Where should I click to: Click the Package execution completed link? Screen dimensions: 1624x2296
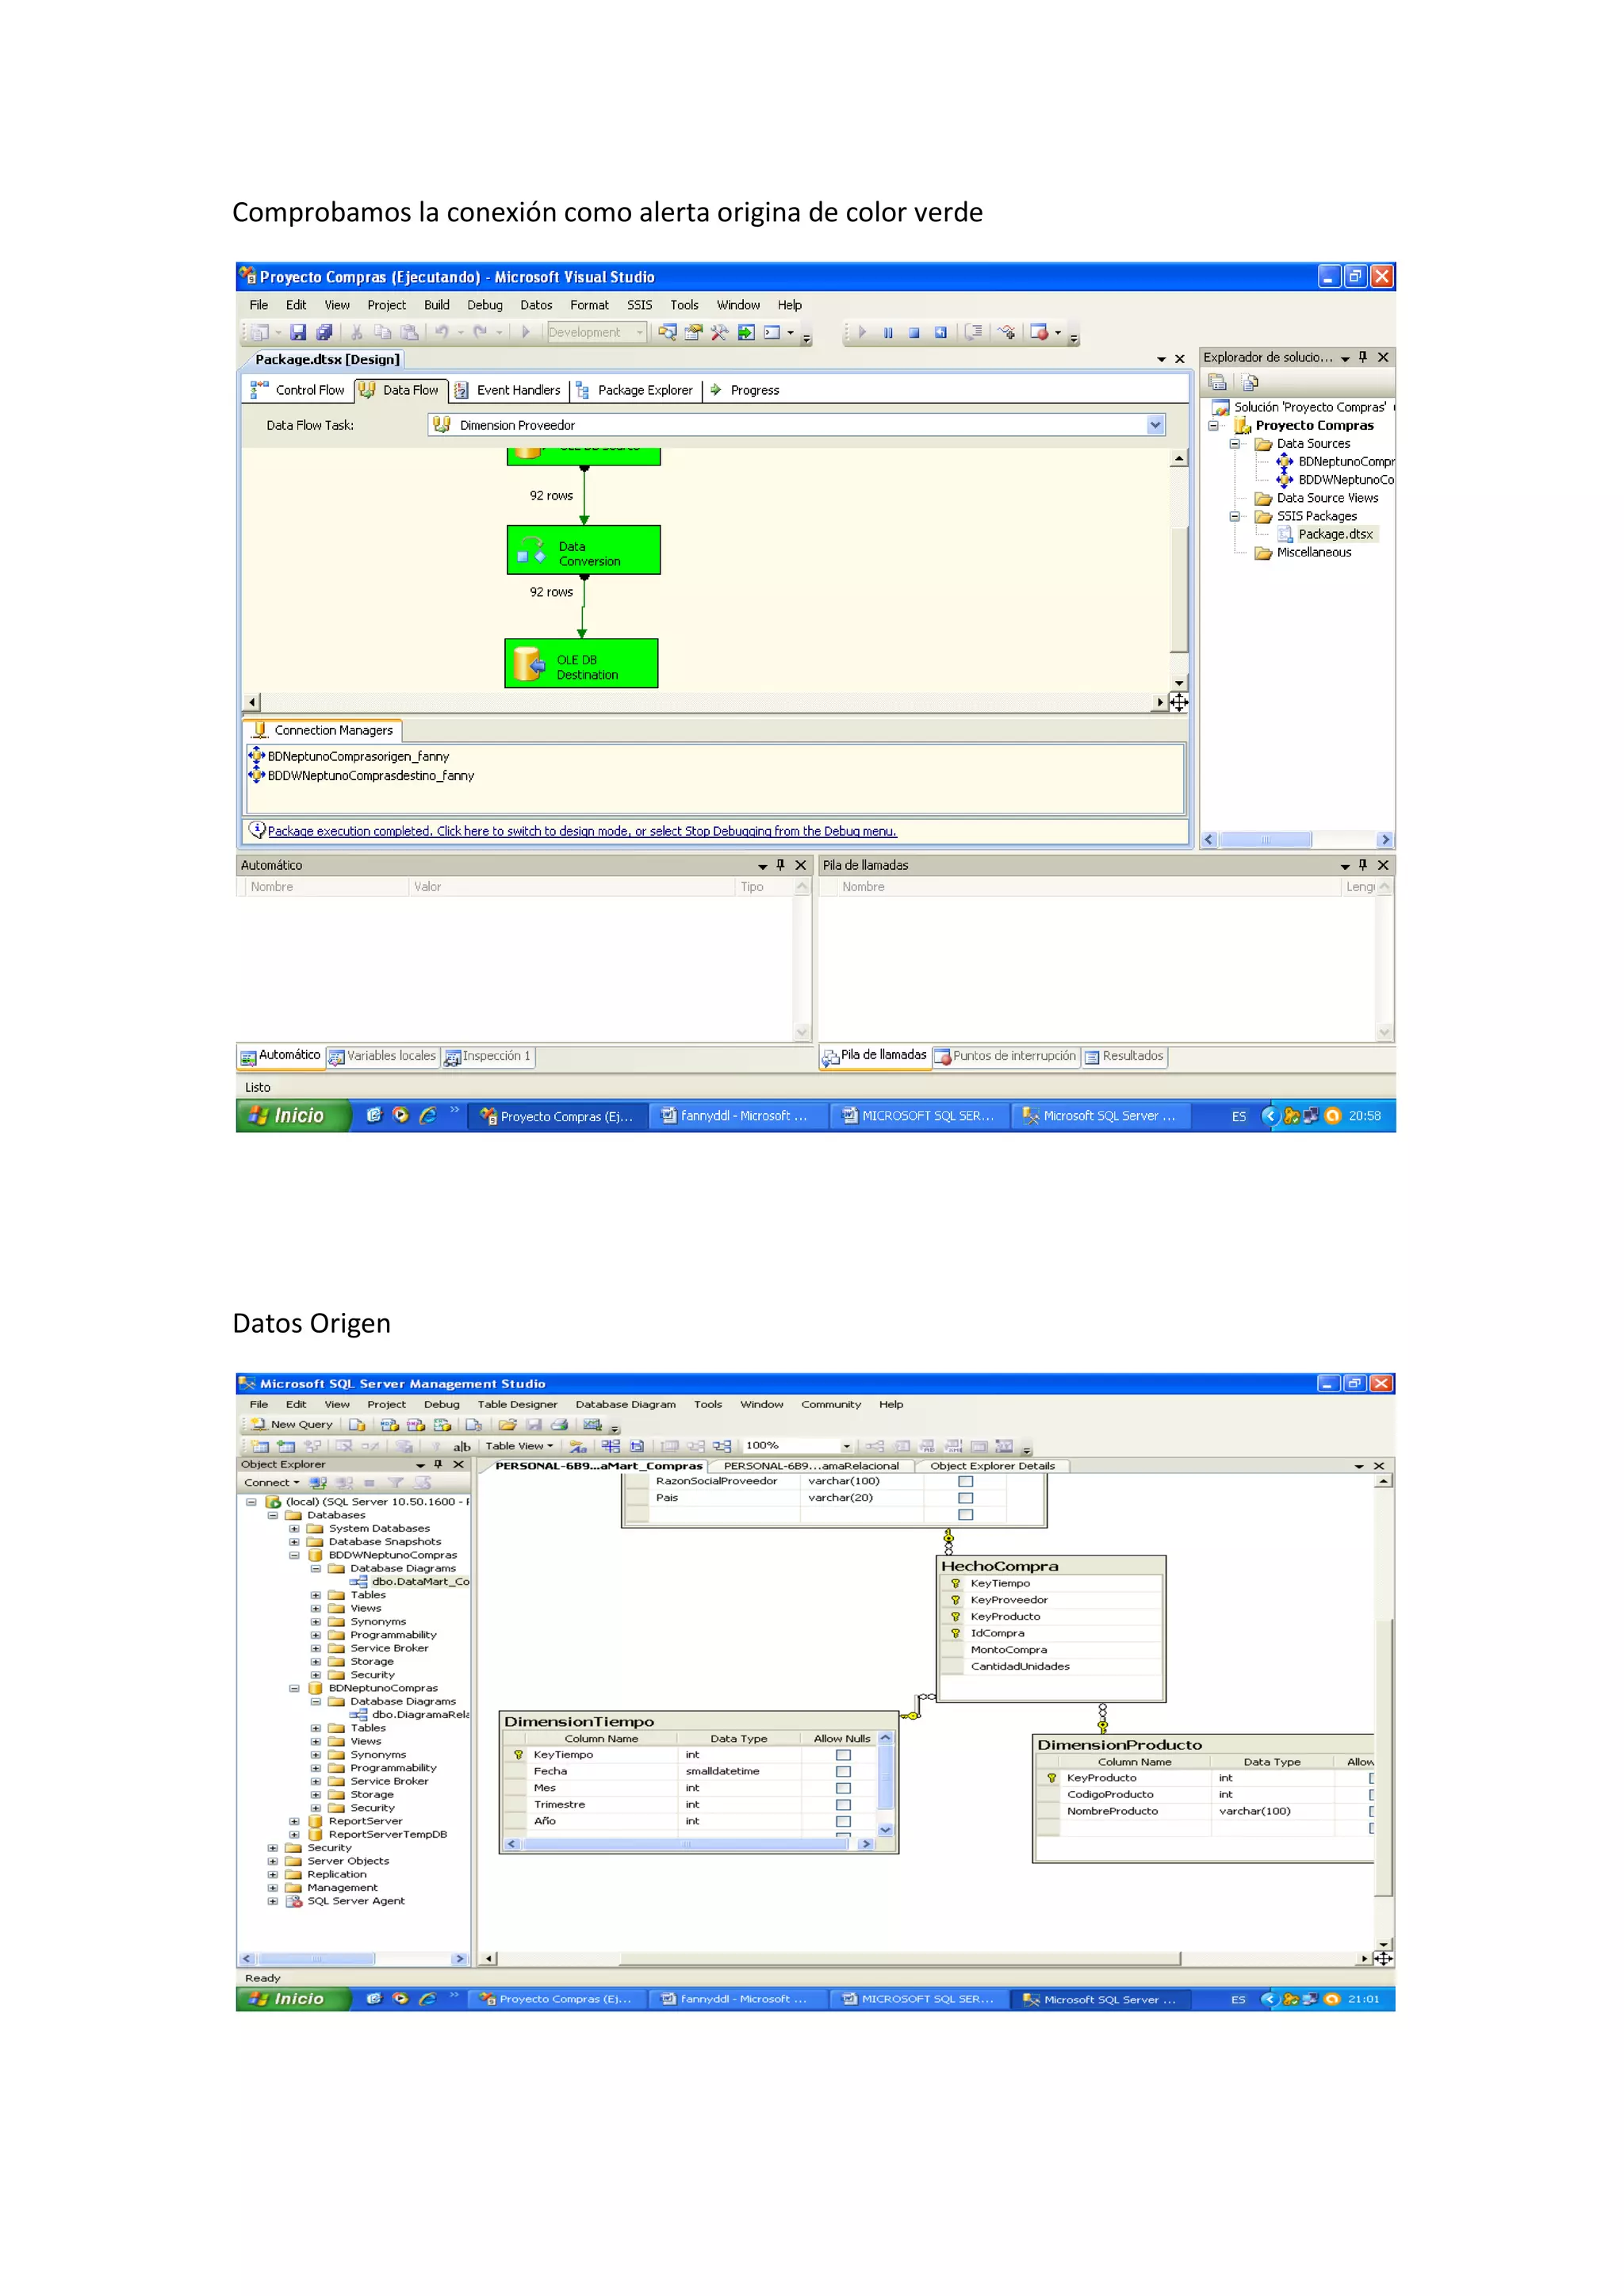(x=581, y=831)
